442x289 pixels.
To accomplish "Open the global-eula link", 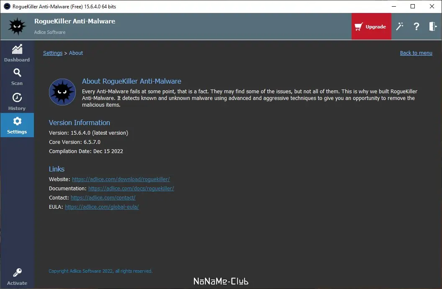I will click(x=102, y=207).
